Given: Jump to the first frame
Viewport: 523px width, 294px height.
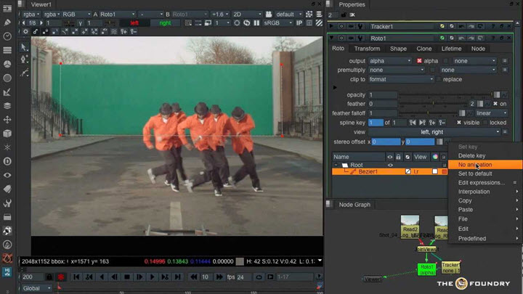Looking at the screenshot, I should click(76, 277).
